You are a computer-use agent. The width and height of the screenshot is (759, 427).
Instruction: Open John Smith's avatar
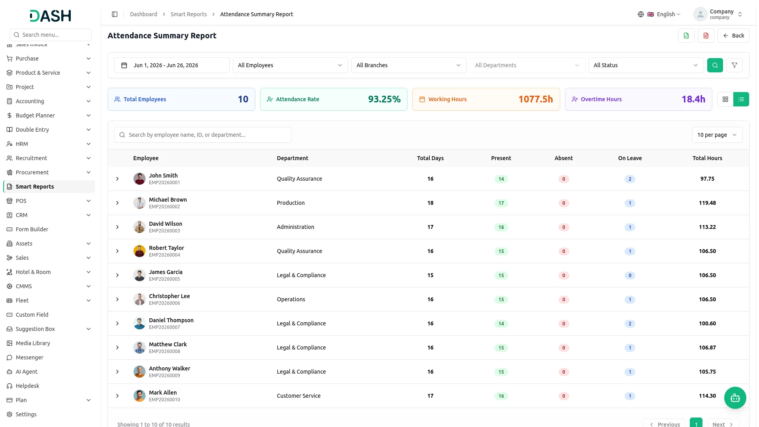pyautogui.click(x=140, y=179)
